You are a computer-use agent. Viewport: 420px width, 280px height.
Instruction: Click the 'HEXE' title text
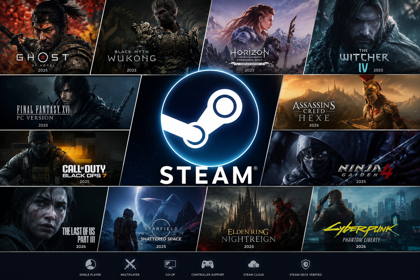pyautogui.click(x=314, y=118)
